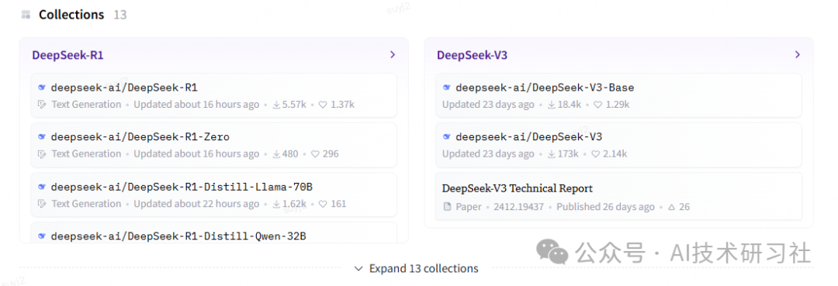This screenshot has height=286, width=838.
Task: Click the heart icon next to 296
Action: [315, 154]
